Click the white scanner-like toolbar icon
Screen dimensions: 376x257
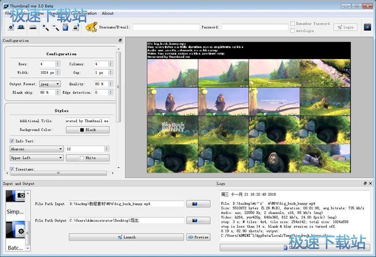[33, 27]
